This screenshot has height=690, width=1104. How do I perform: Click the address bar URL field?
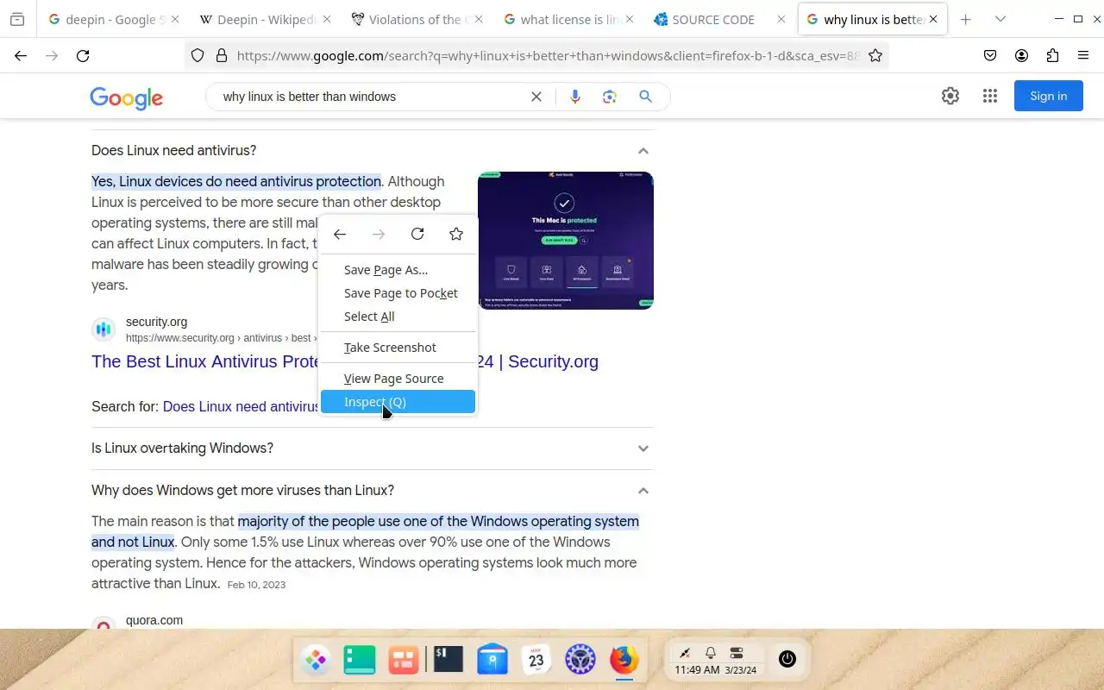[548, 55]
